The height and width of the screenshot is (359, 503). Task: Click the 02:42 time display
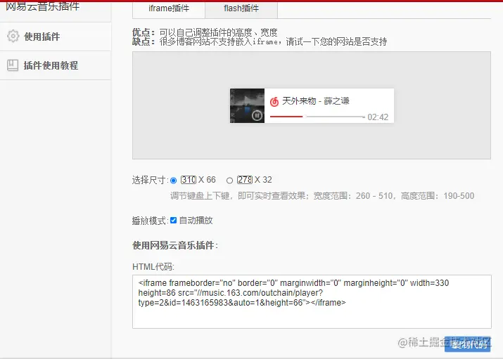tap(378, 117)
